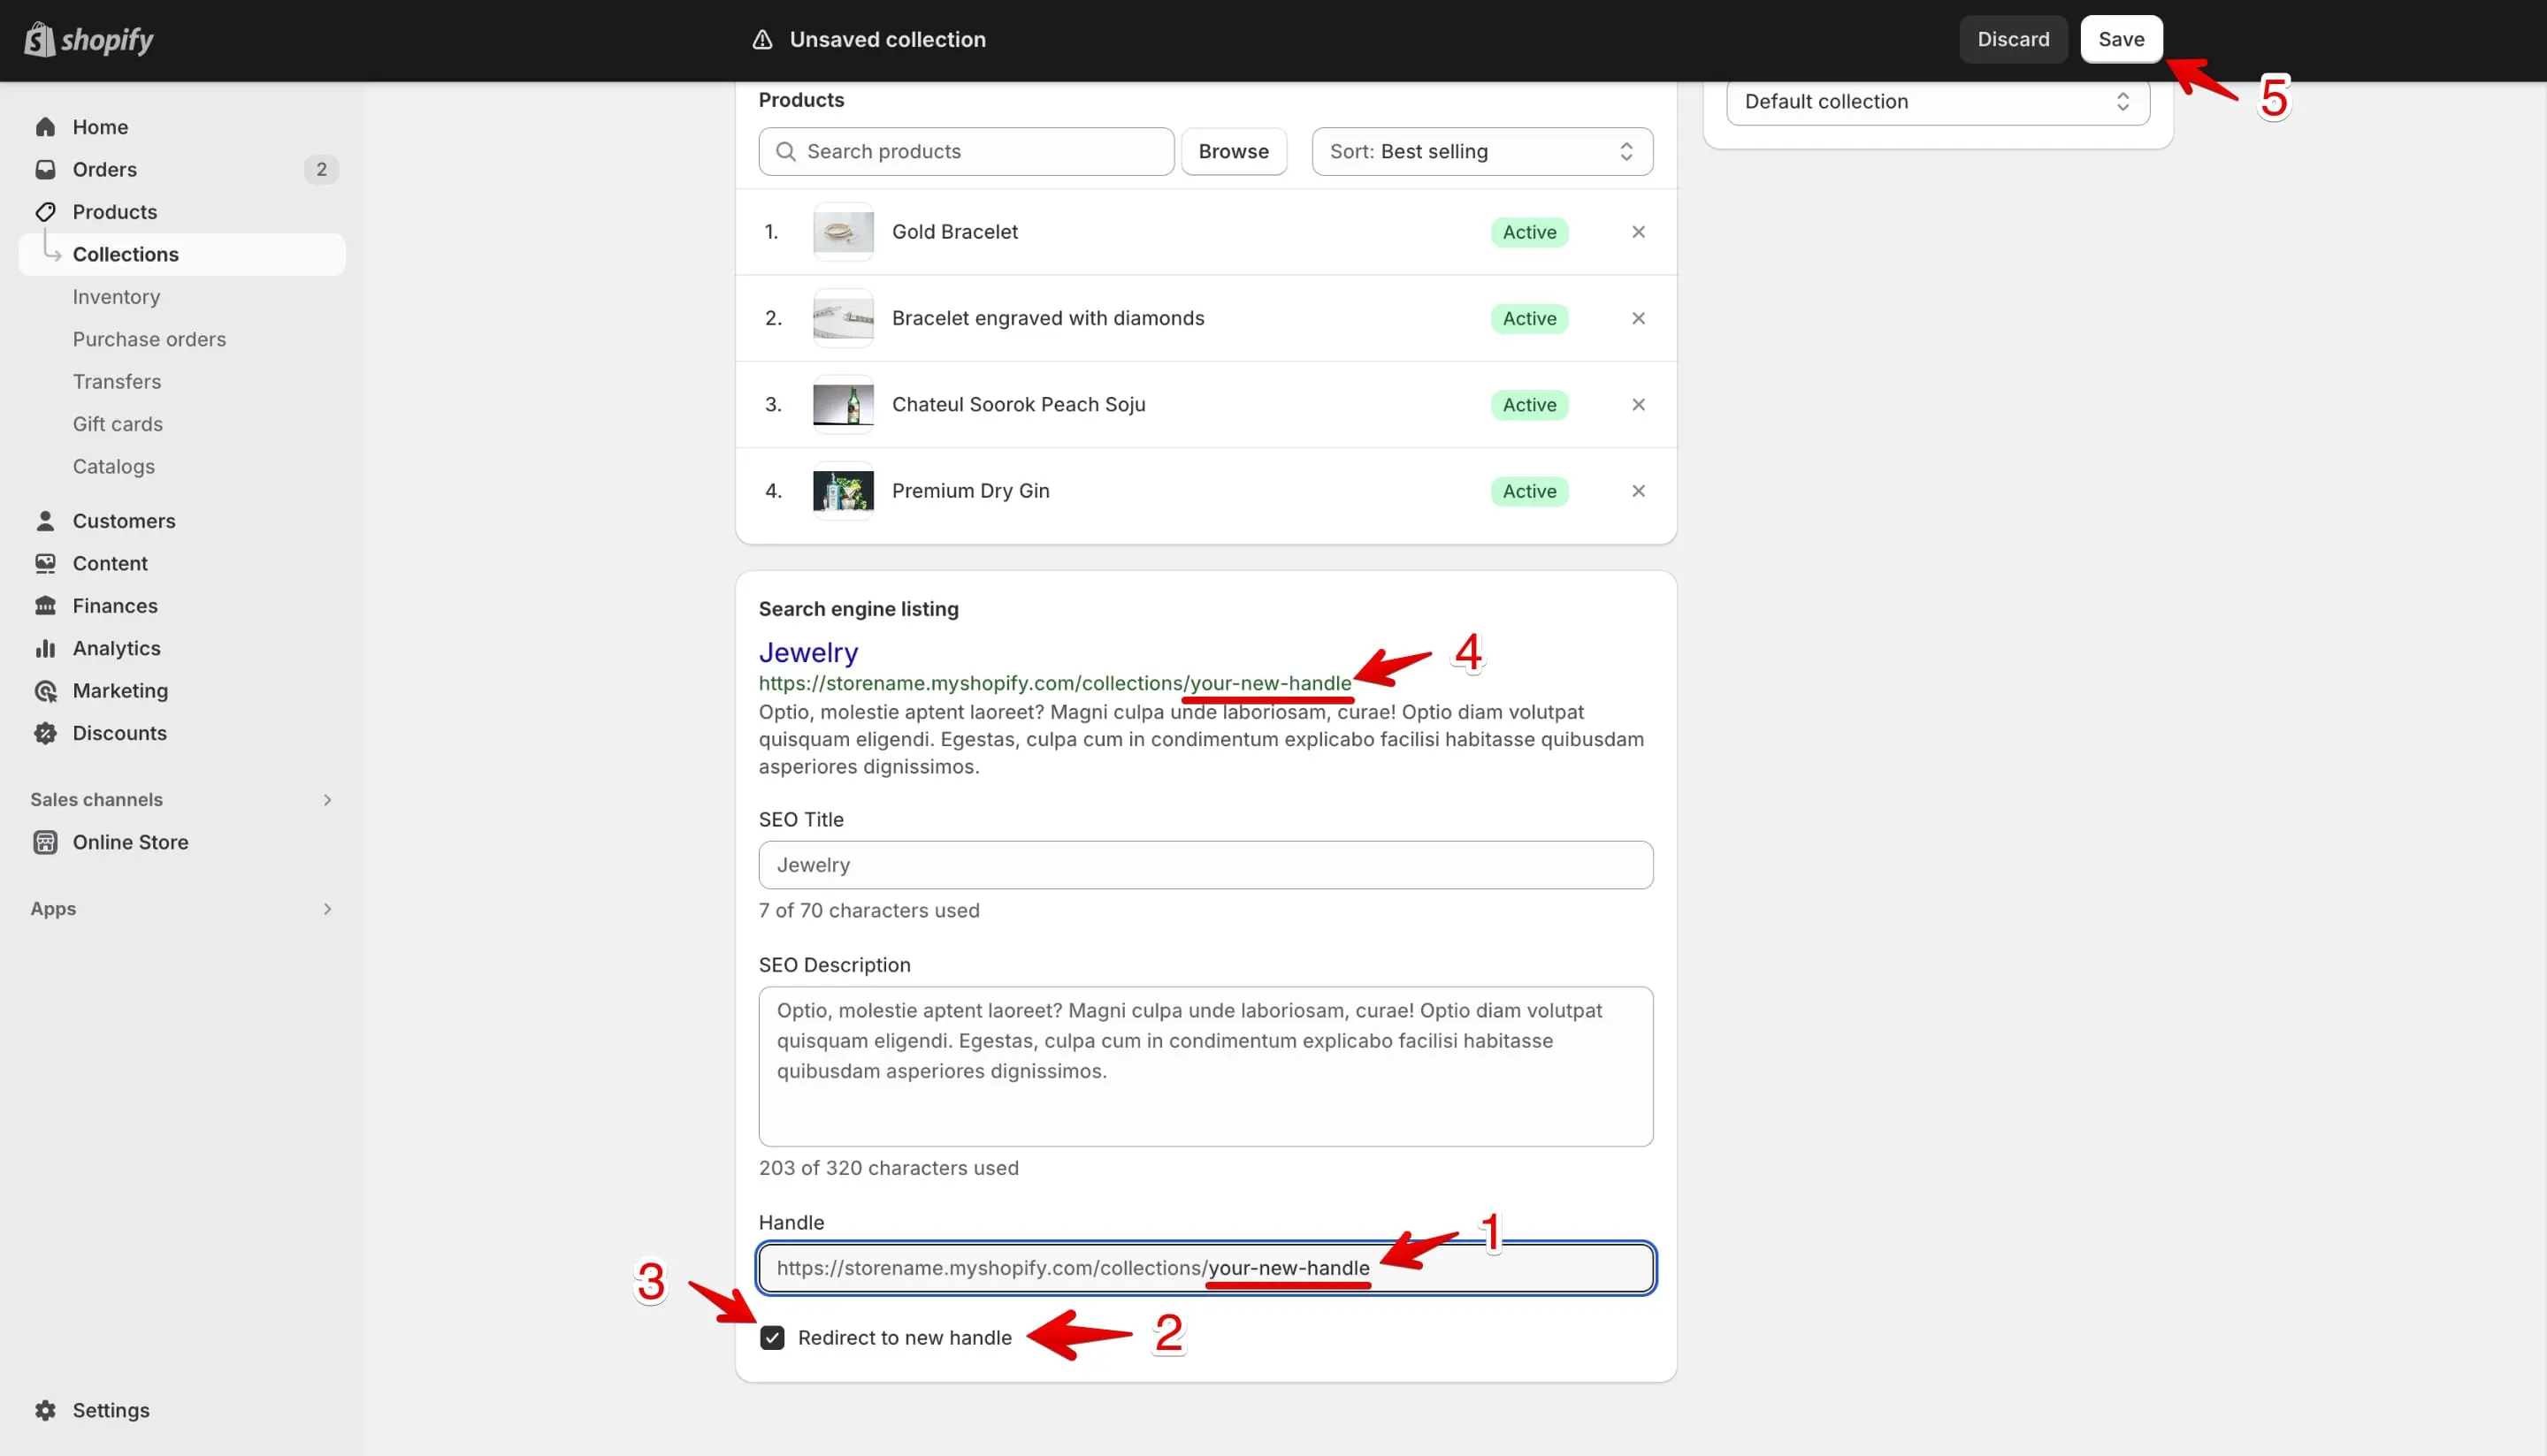Click the Products tag icon
Image resolution: width=2547 pixels, height=1456 pixels.
[x=45, y=212]
